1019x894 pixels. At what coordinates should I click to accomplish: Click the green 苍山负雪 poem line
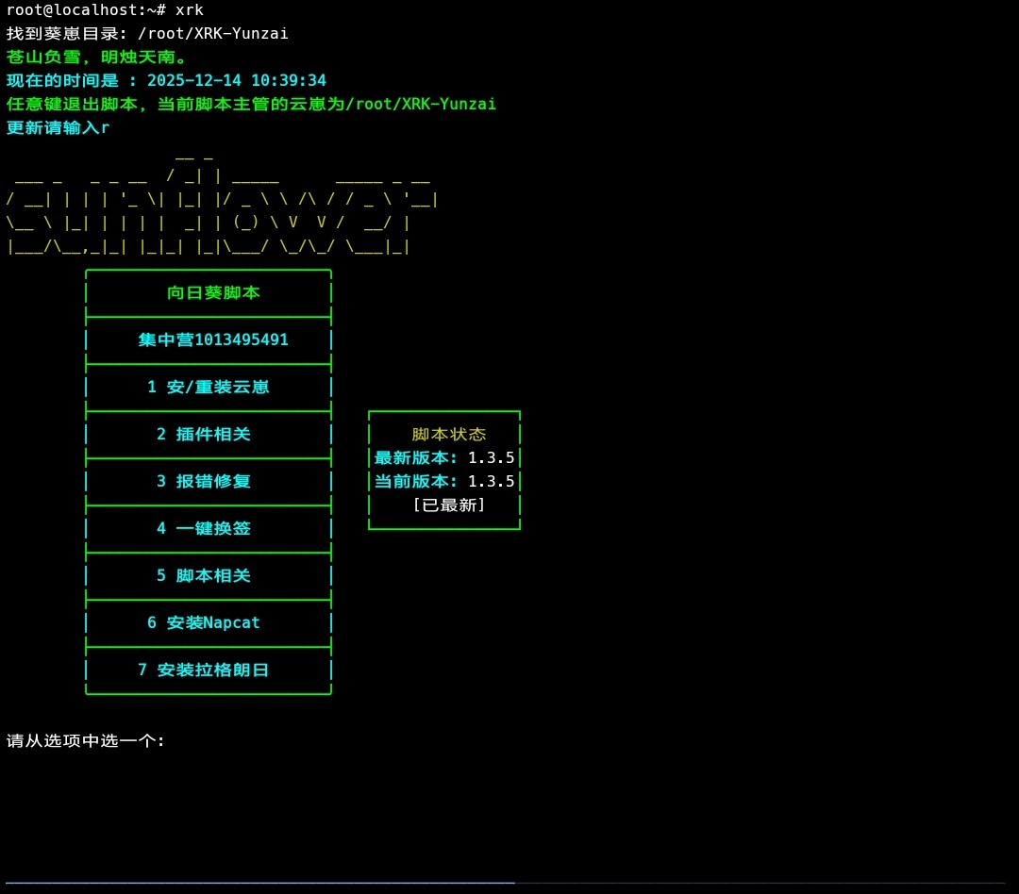coord(96,58)
